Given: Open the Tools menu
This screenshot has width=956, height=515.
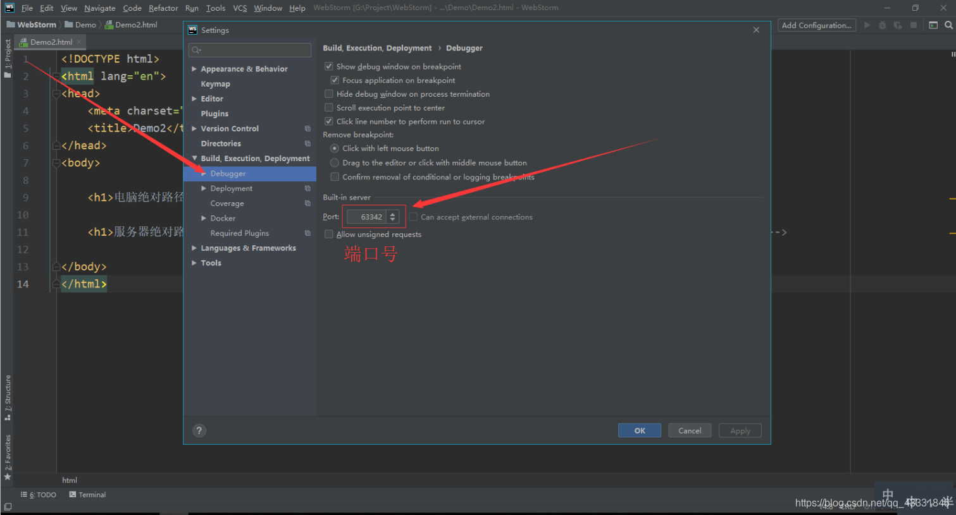Looking at the screenshot, I should (216, 8).
